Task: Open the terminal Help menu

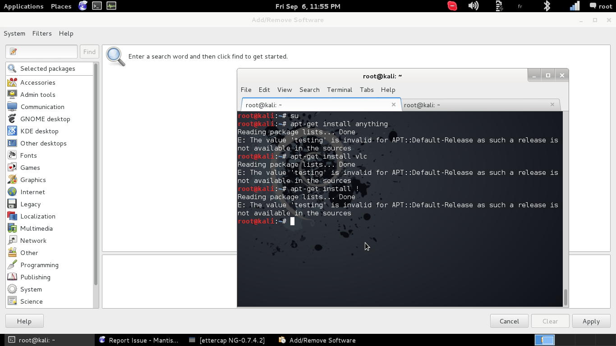Action: pos(388,90)
